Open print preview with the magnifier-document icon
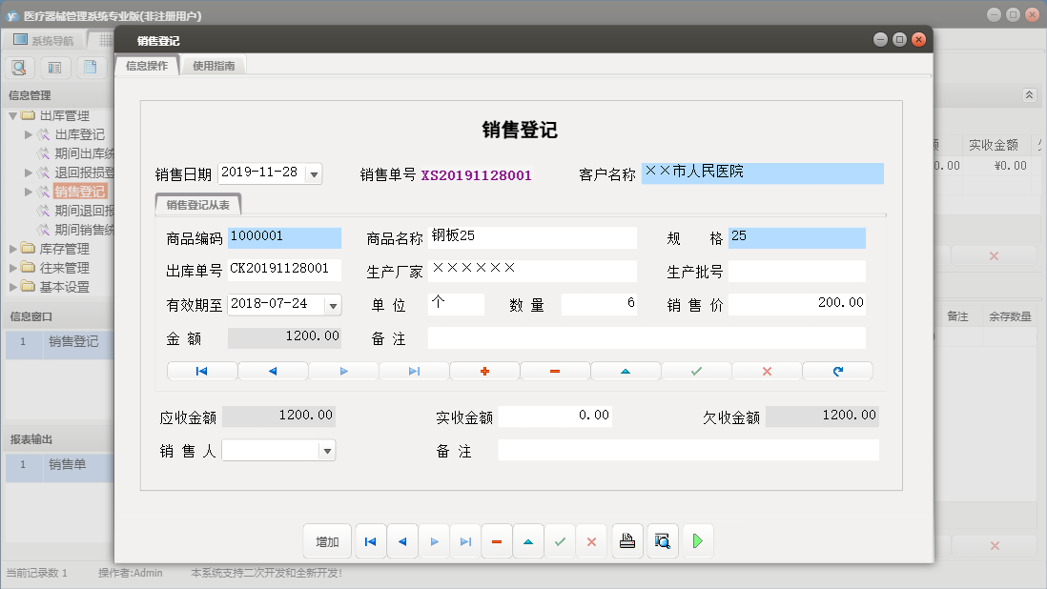Image resolution: width=1047 pixels, height=589 pixels. point(662,540)
